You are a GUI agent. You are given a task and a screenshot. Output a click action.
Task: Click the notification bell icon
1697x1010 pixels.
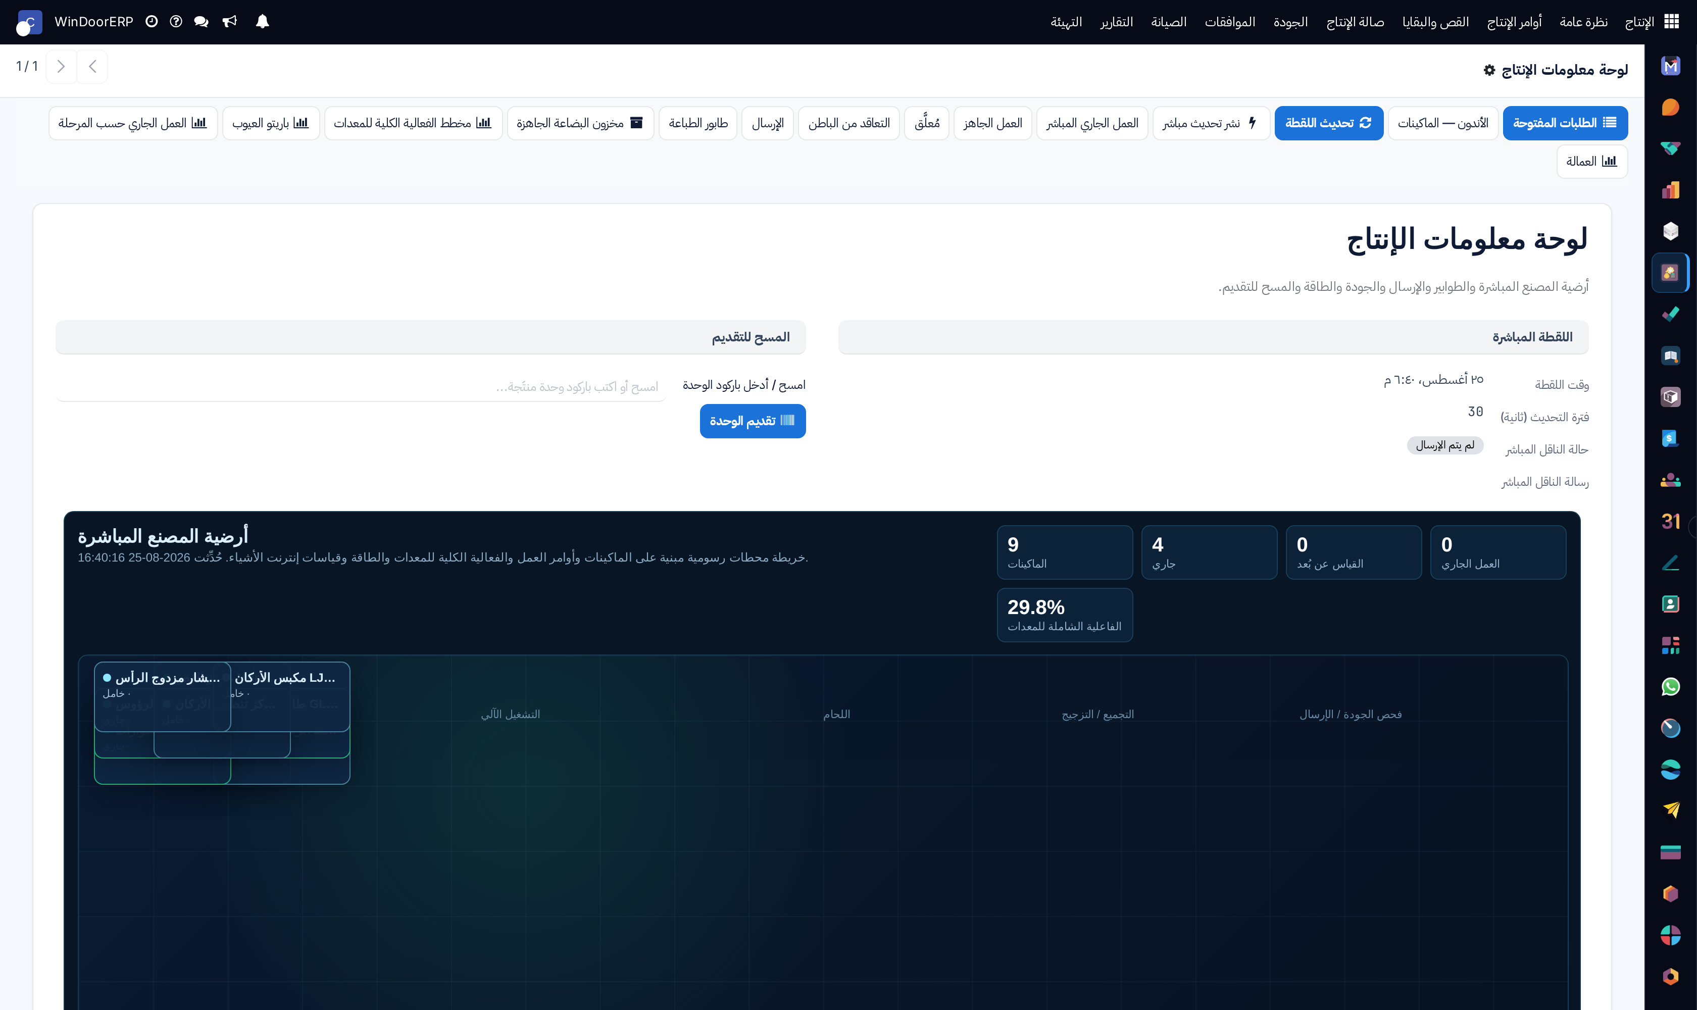tap(262, 22)
